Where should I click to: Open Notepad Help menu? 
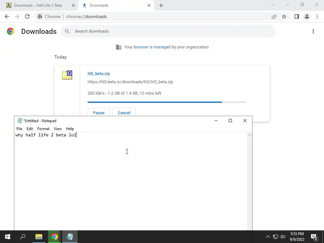coord(70,129)
